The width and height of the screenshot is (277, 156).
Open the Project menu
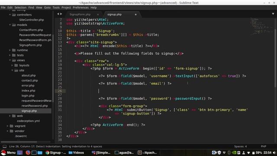tap(66, 8)
